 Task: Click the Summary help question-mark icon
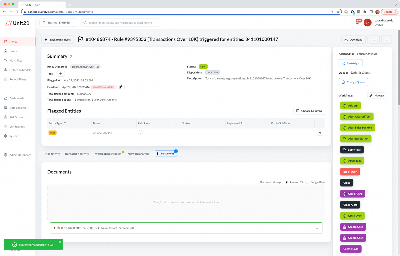pyautogui.click(x=70, y=56)
